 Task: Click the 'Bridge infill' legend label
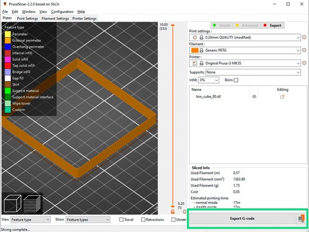[x=21, y=72]
